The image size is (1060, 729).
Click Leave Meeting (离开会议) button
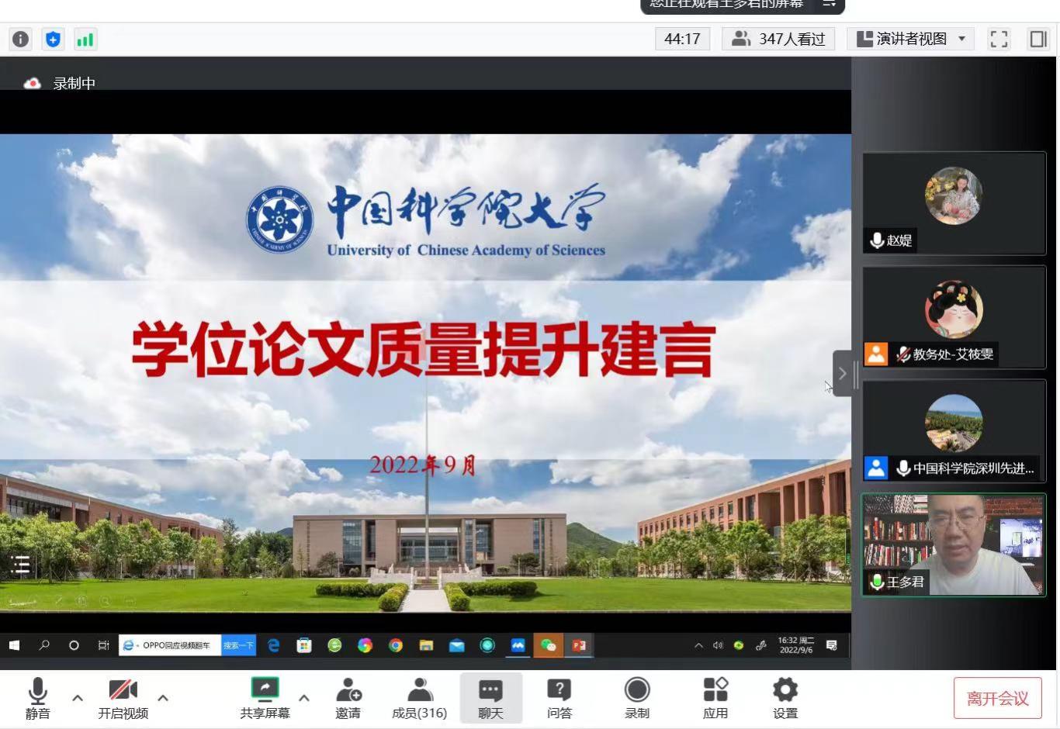click(x=997, y=699)
